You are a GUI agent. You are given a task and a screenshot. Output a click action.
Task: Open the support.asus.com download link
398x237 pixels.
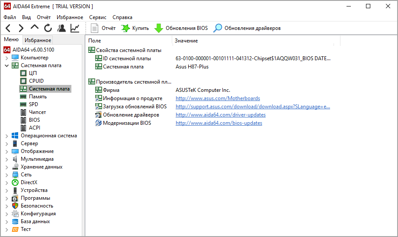[x=253, y=107]
